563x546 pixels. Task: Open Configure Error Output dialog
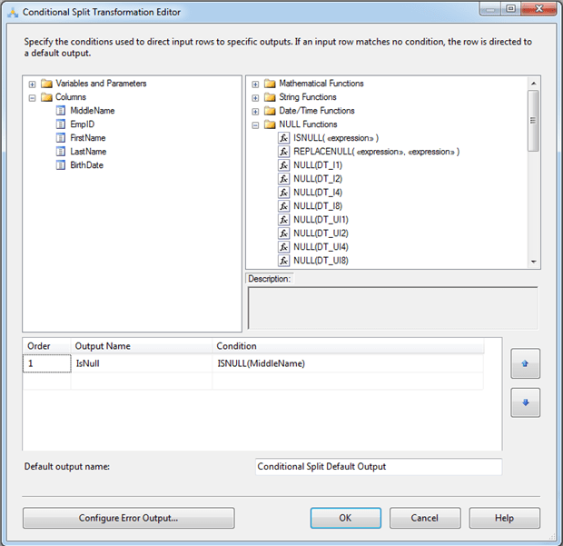tap(128, 518)
